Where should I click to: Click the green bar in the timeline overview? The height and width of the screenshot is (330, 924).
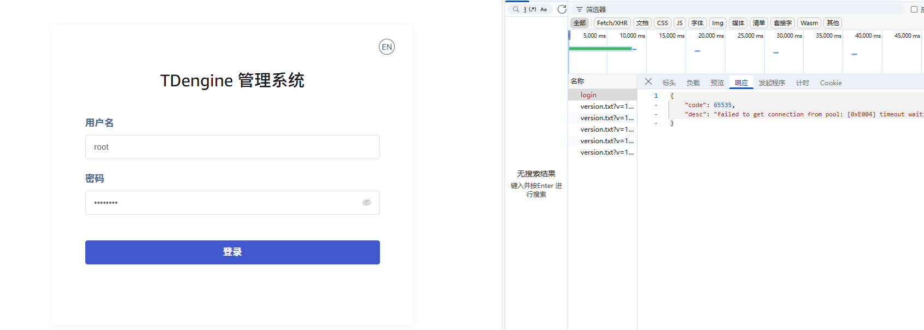(x=600, y=49)
